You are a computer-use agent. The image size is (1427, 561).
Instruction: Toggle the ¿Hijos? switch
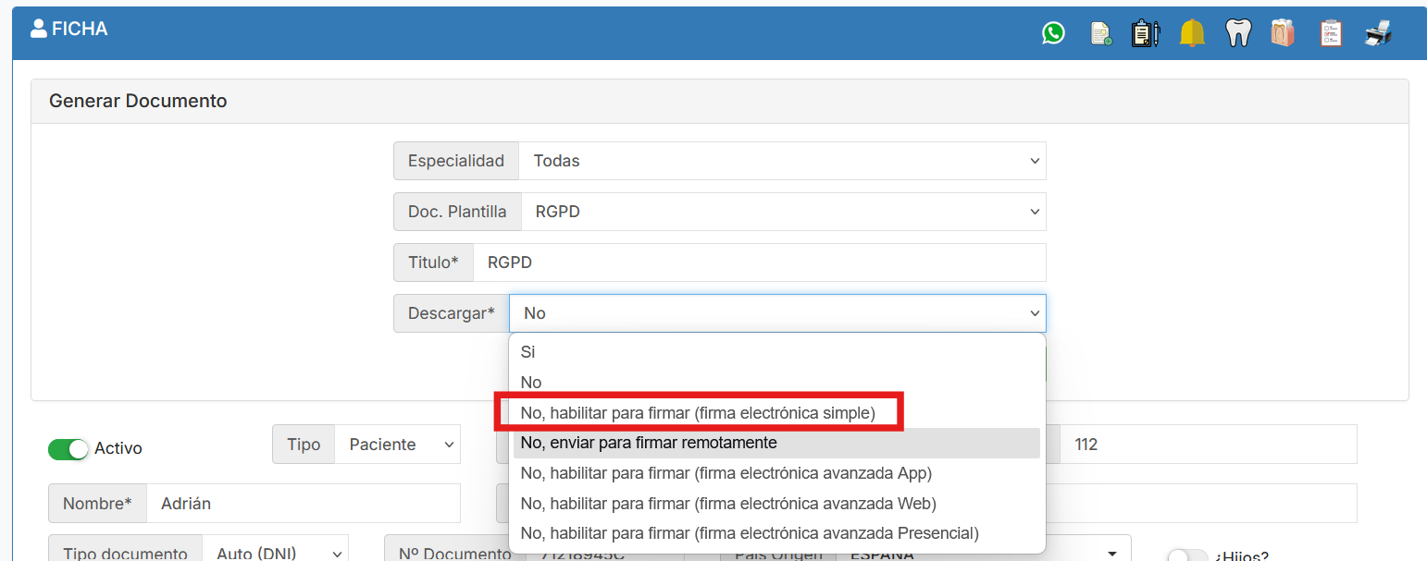click(x=1187, y=556)
